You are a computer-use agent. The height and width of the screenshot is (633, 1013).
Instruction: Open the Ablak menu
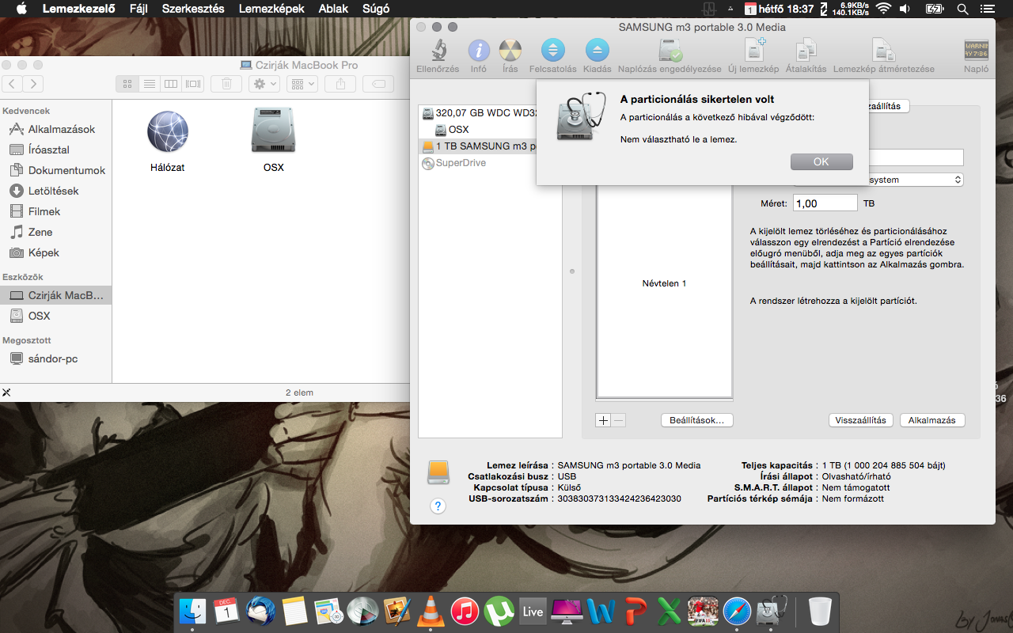[x=333, y=9]
